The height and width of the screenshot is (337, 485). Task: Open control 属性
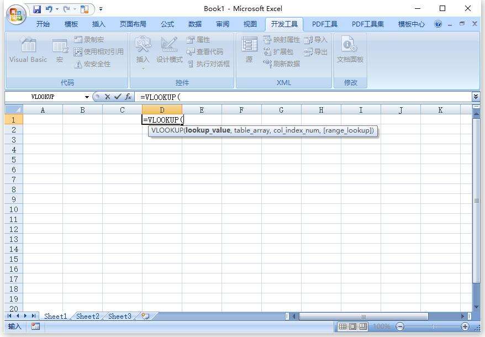click(x=198, y=40)
